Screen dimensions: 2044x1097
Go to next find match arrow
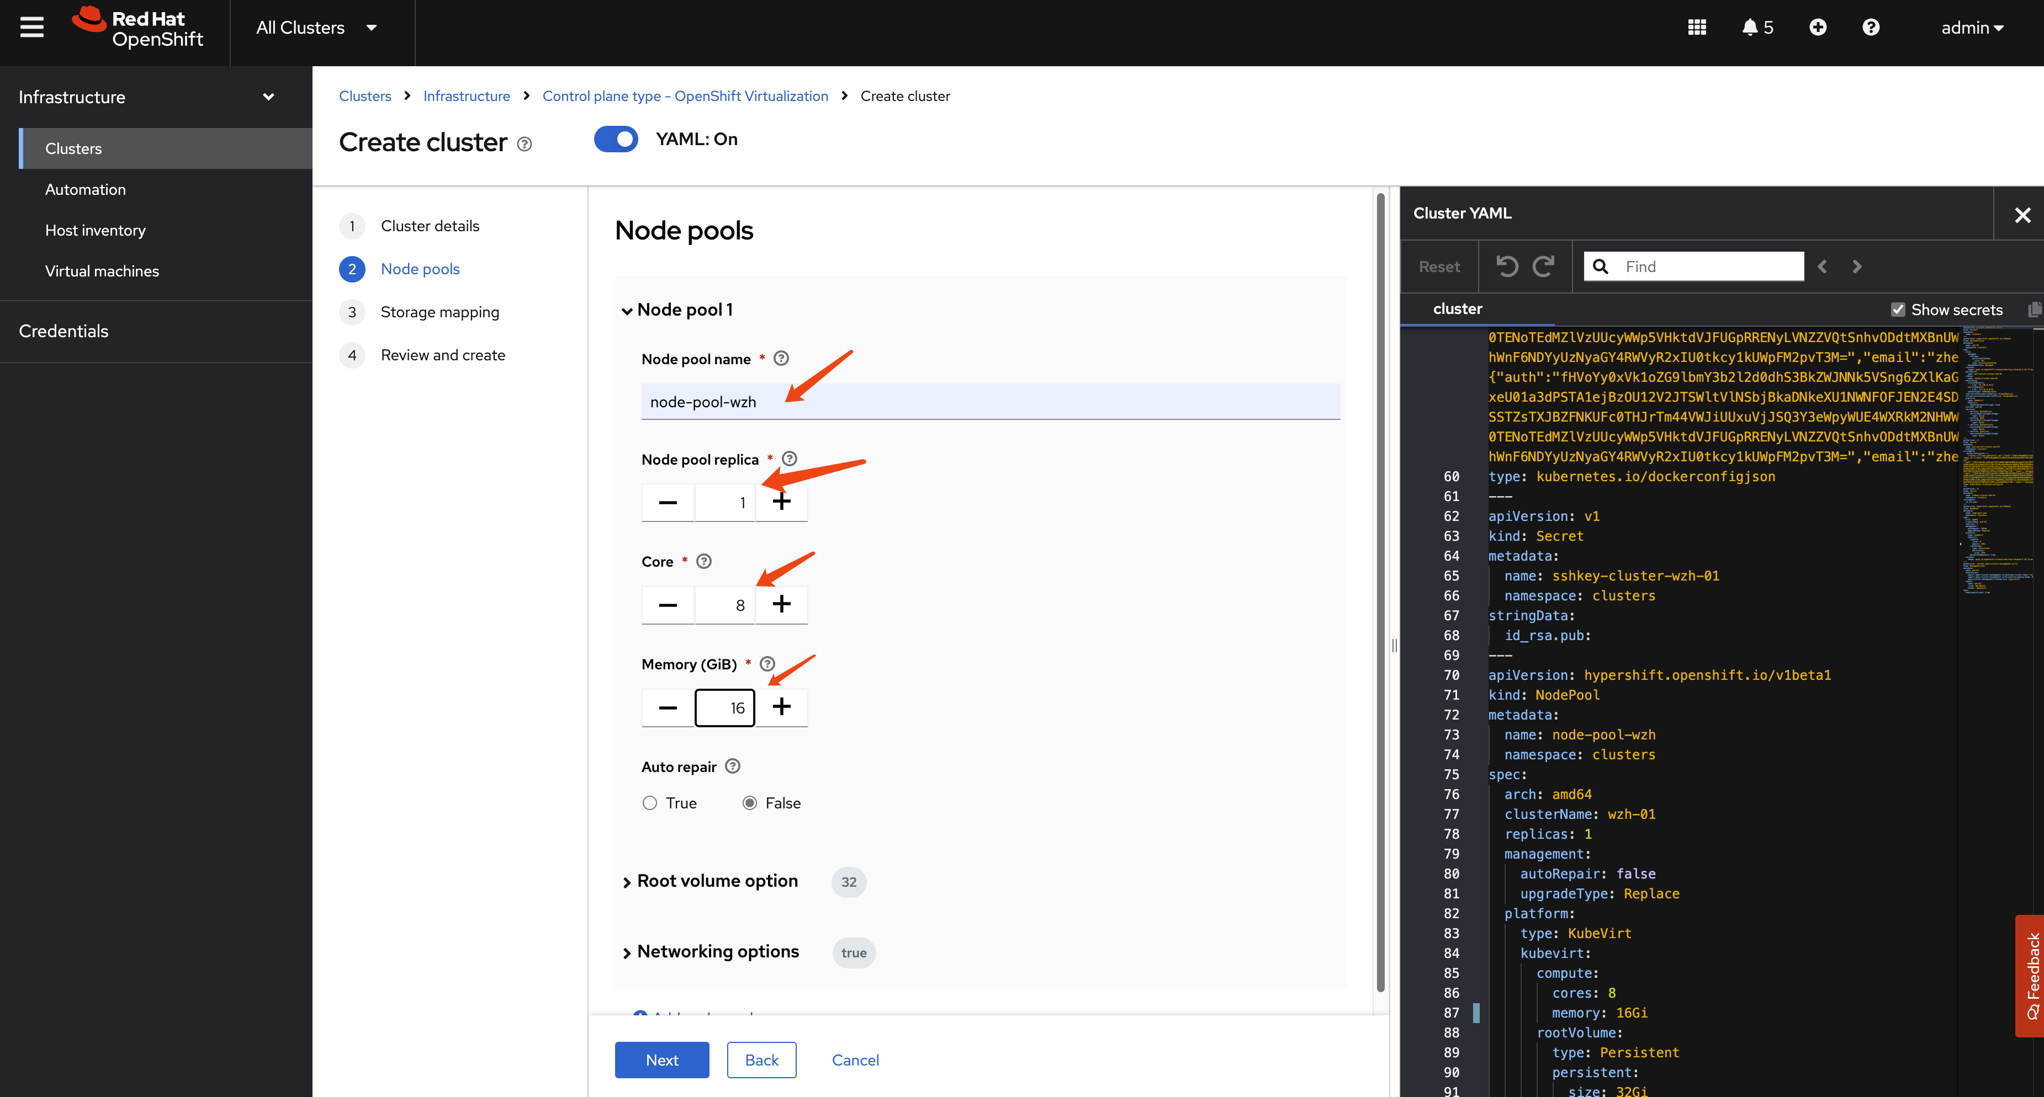point(1857,267)
